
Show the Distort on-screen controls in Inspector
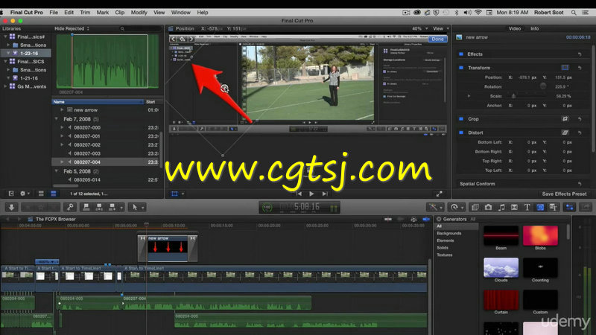(565, 133)
